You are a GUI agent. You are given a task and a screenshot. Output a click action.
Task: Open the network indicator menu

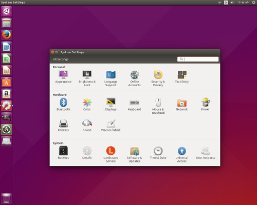pyautogui.click(x=219, y=3)
